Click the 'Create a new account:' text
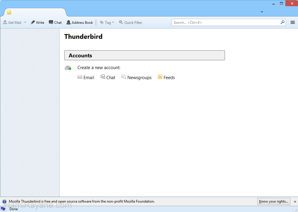This screenshot has width=298, height=212. (99, 68)
